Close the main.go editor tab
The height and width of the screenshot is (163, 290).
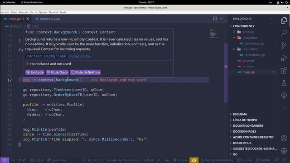(x=28, y=19)
